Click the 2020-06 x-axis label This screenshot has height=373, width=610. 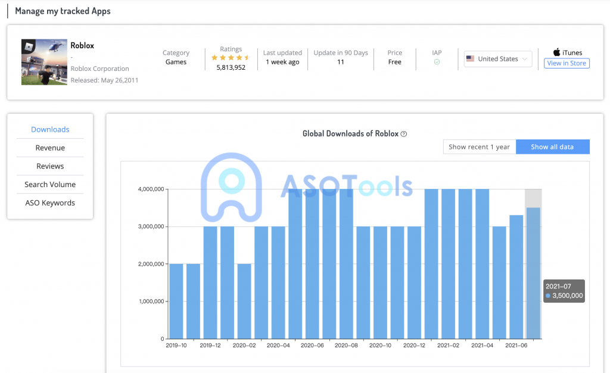(312, 346)
